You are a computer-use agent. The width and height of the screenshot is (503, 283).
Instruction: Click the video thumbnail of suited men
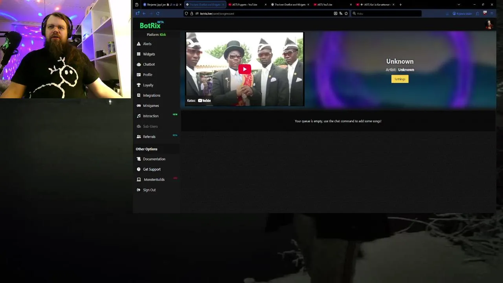coord(244,69)
